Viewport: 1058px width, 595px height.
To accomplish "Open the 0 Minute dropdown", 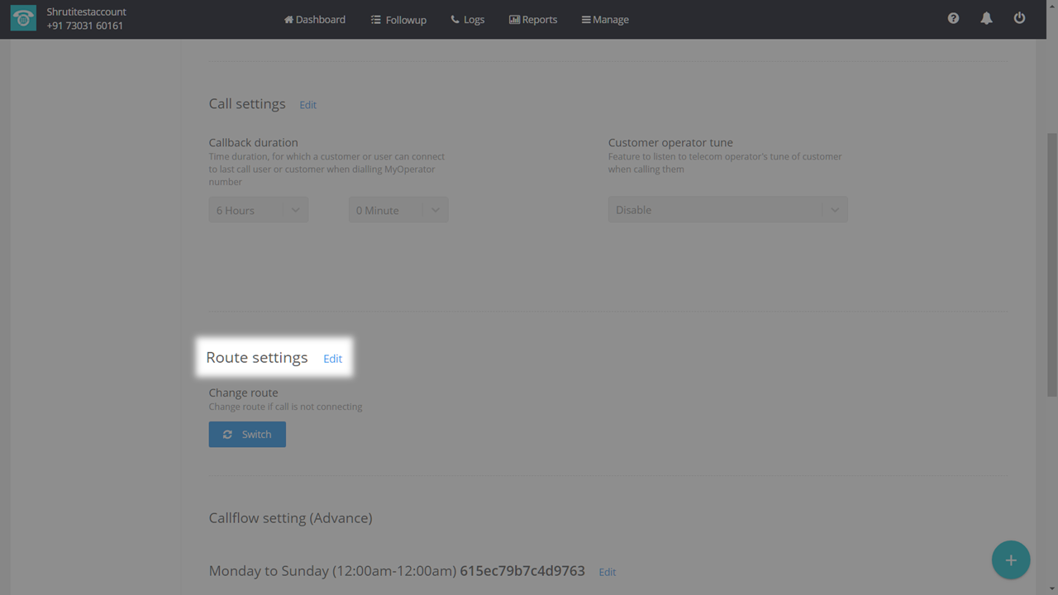I will [x=398, y=210].
